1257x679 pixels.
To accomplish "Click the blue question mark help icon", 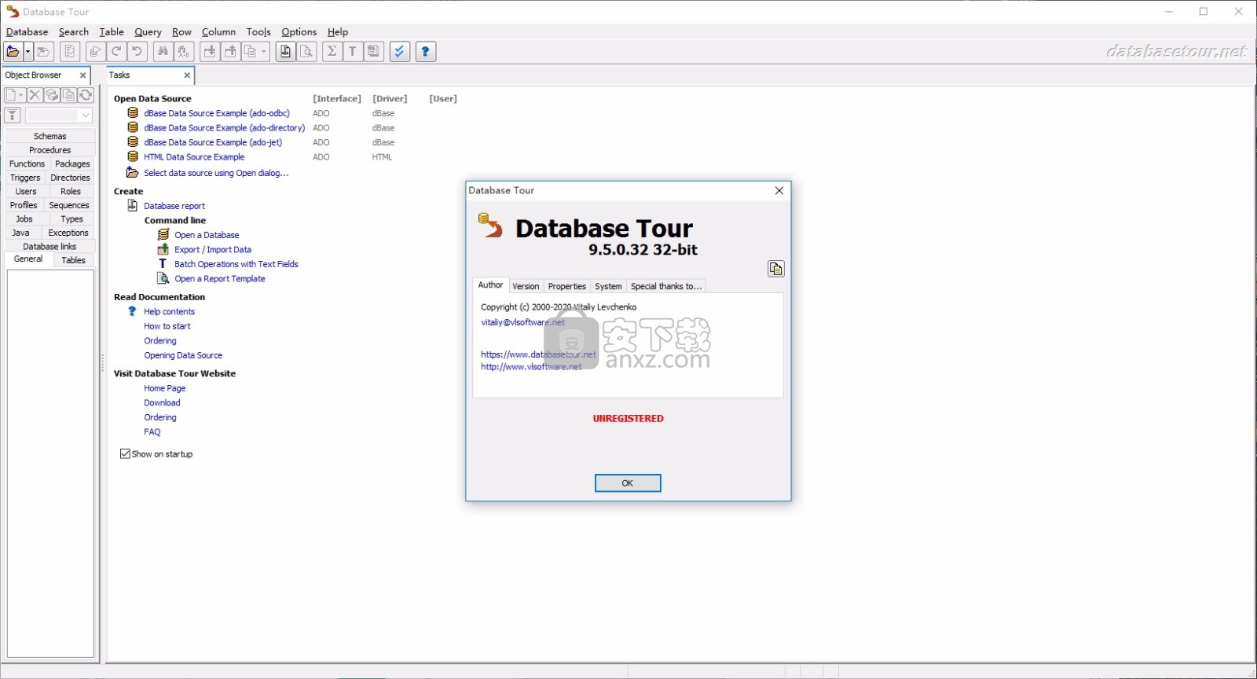I will pos(425,52).
